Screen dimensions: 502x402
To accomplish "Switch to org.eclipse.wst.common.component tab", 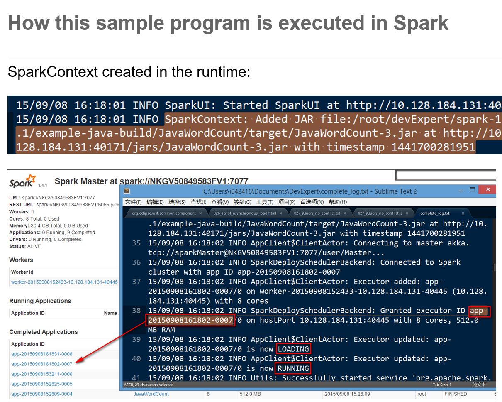I will tap(164, 213).
